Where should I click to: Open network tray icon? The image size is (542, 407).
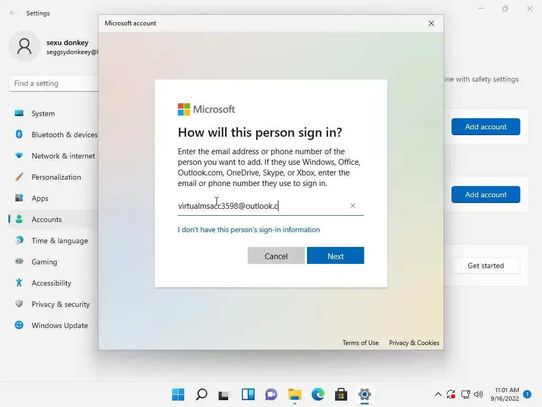(x=465, y=394)
